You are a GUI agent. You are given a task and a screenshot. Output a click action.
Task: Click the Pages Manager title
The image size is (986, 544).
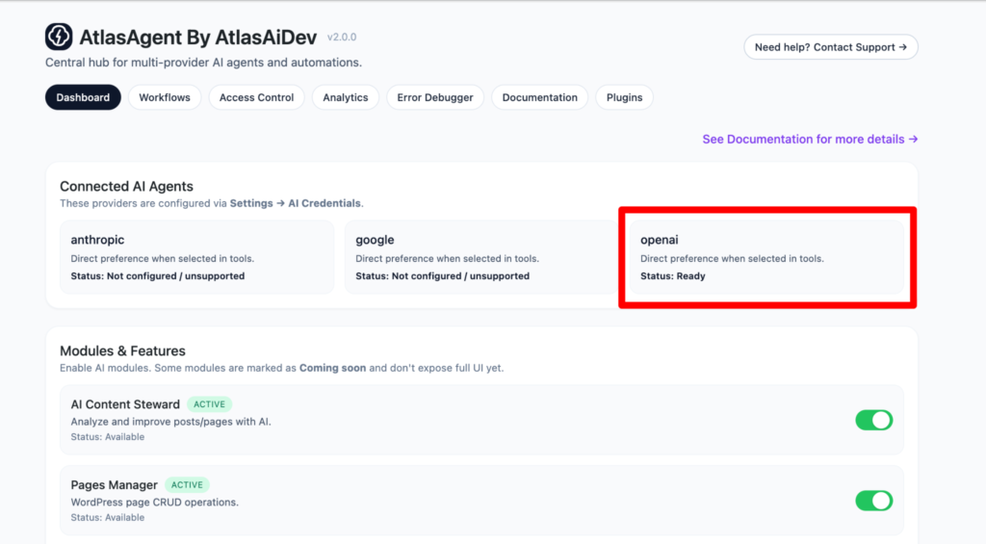point(114,485)
